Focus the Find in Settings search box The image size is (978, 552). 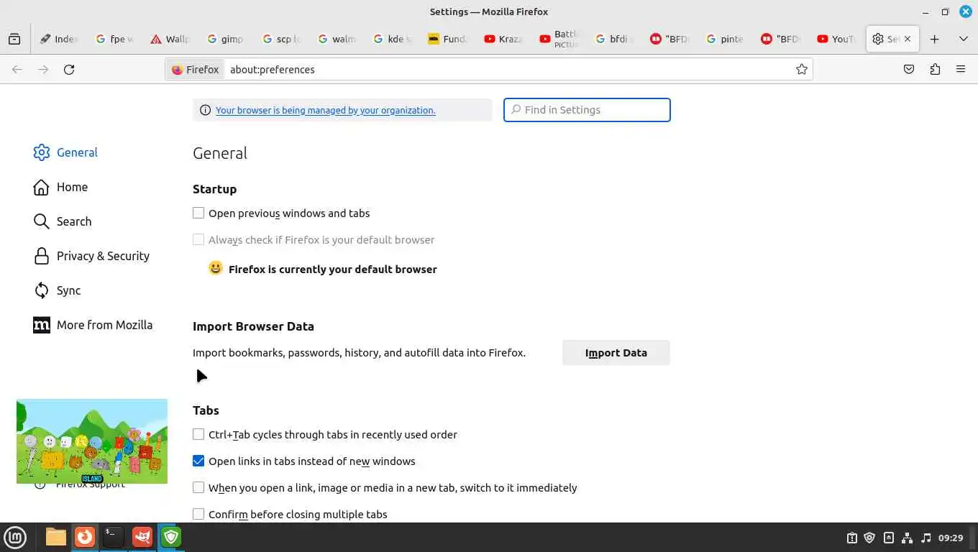click(587, 110)
